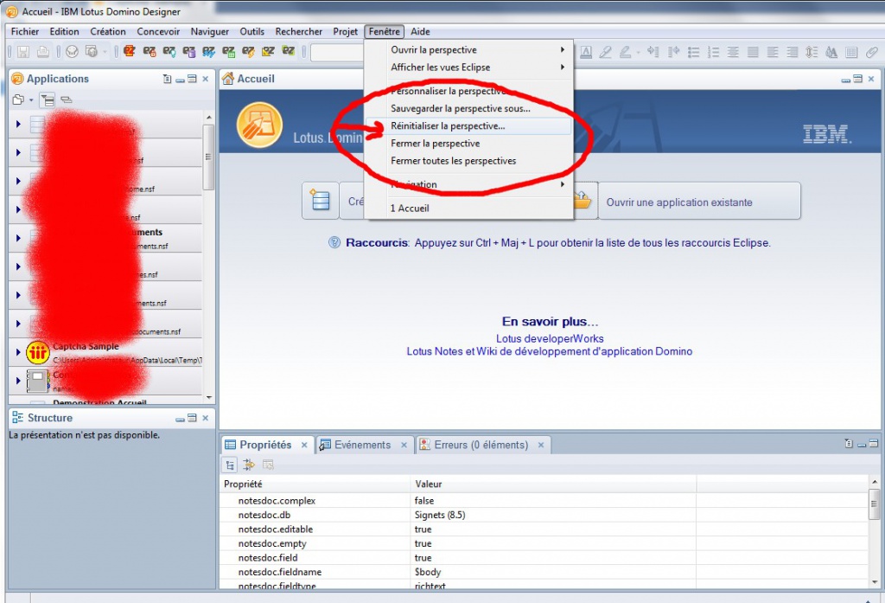Viewport: 885px width, 603px height.
Task: Click the paperclip attachment icon
Action: (872, 52)
